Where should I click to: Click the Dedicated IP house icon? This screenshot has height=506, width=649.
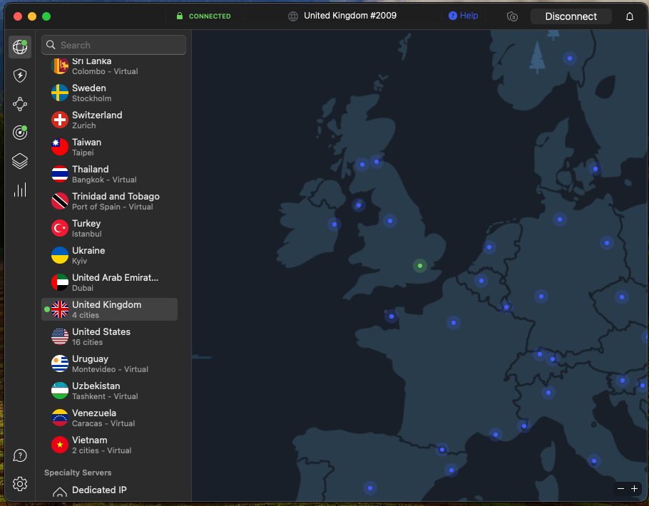click(60, 492)
